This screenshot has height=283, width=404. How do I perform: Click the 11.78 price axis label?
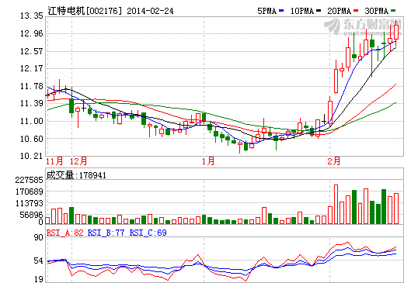(x=32, y=86)
